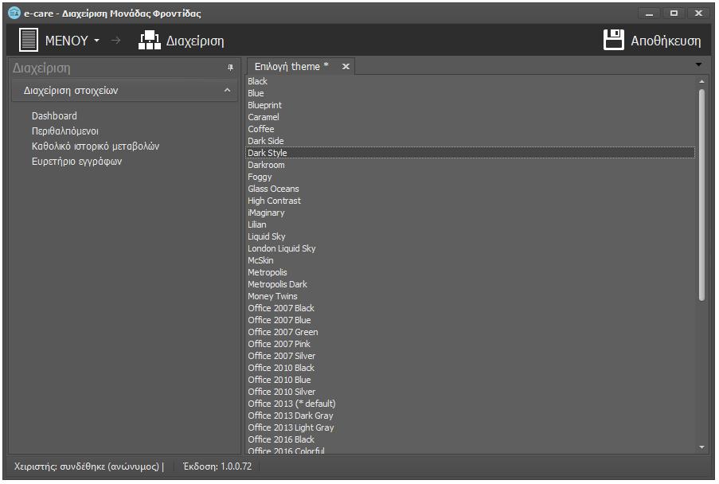This screenshot has height=484, width=719.
Task: Click the scrollbar down arrow
Action: [701, 447]
